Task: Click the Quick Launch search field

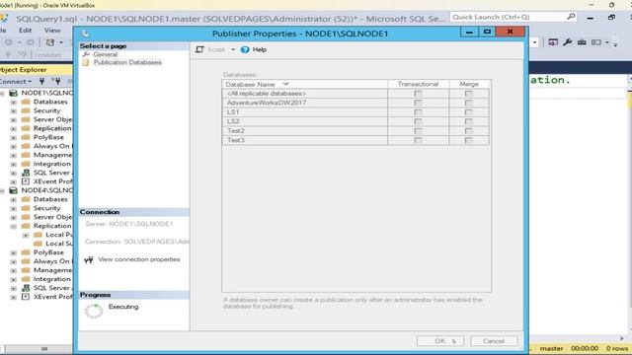Action: [x=508, y=17]
